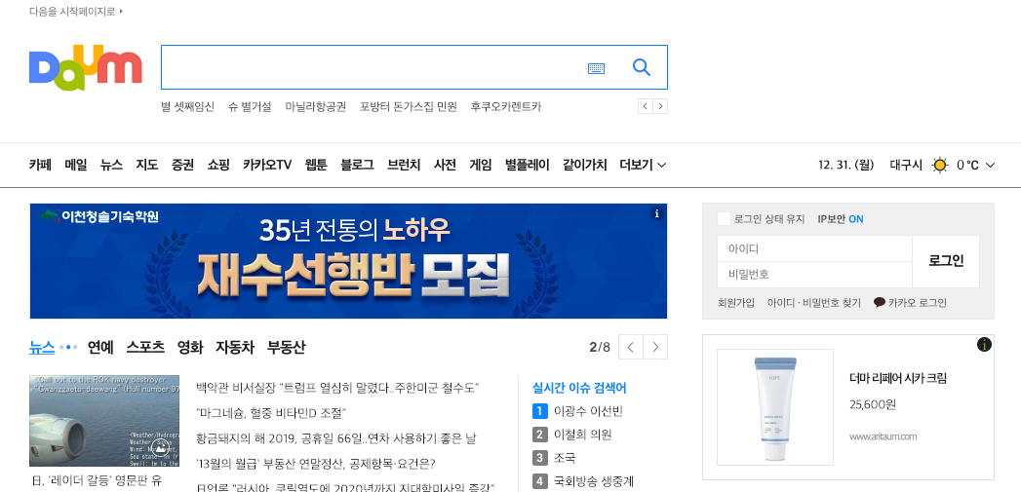Open the airplane news thumbnail image
Viewport: 1021px width, 492px height.
point(104,421)
